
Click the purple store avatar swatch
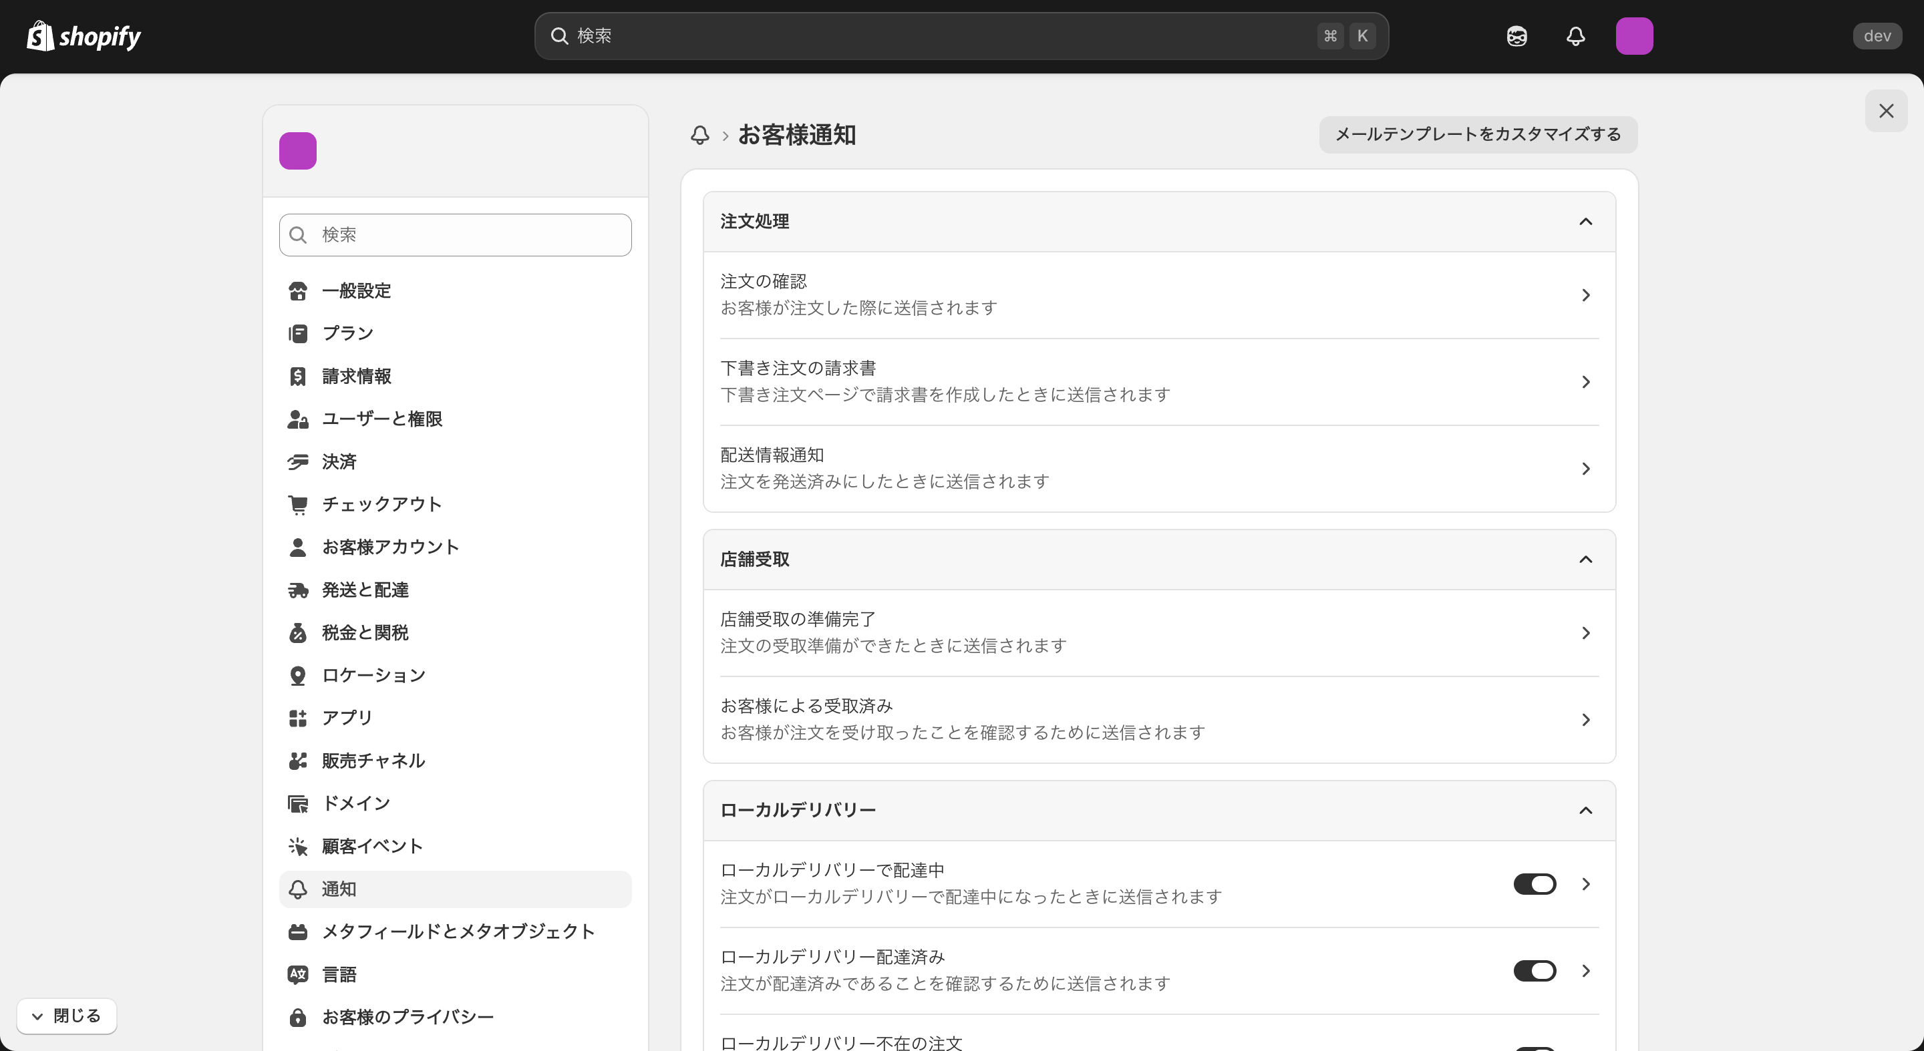click(298, 151)
